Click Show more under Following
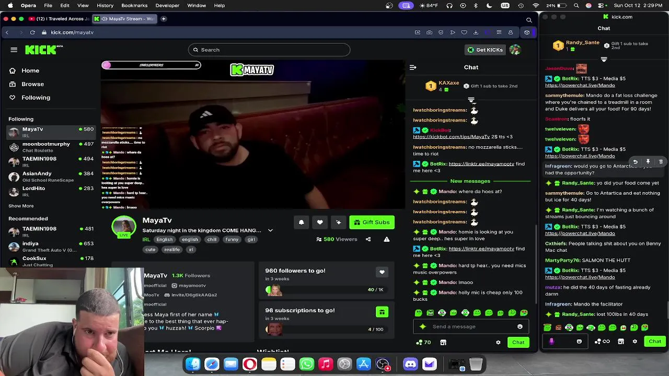This screenshot has height=376, width=669. (21, 206)
